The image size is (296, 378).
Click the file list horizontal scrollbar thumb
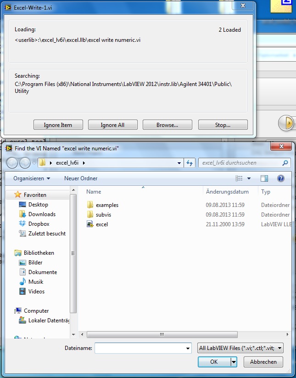162,334
